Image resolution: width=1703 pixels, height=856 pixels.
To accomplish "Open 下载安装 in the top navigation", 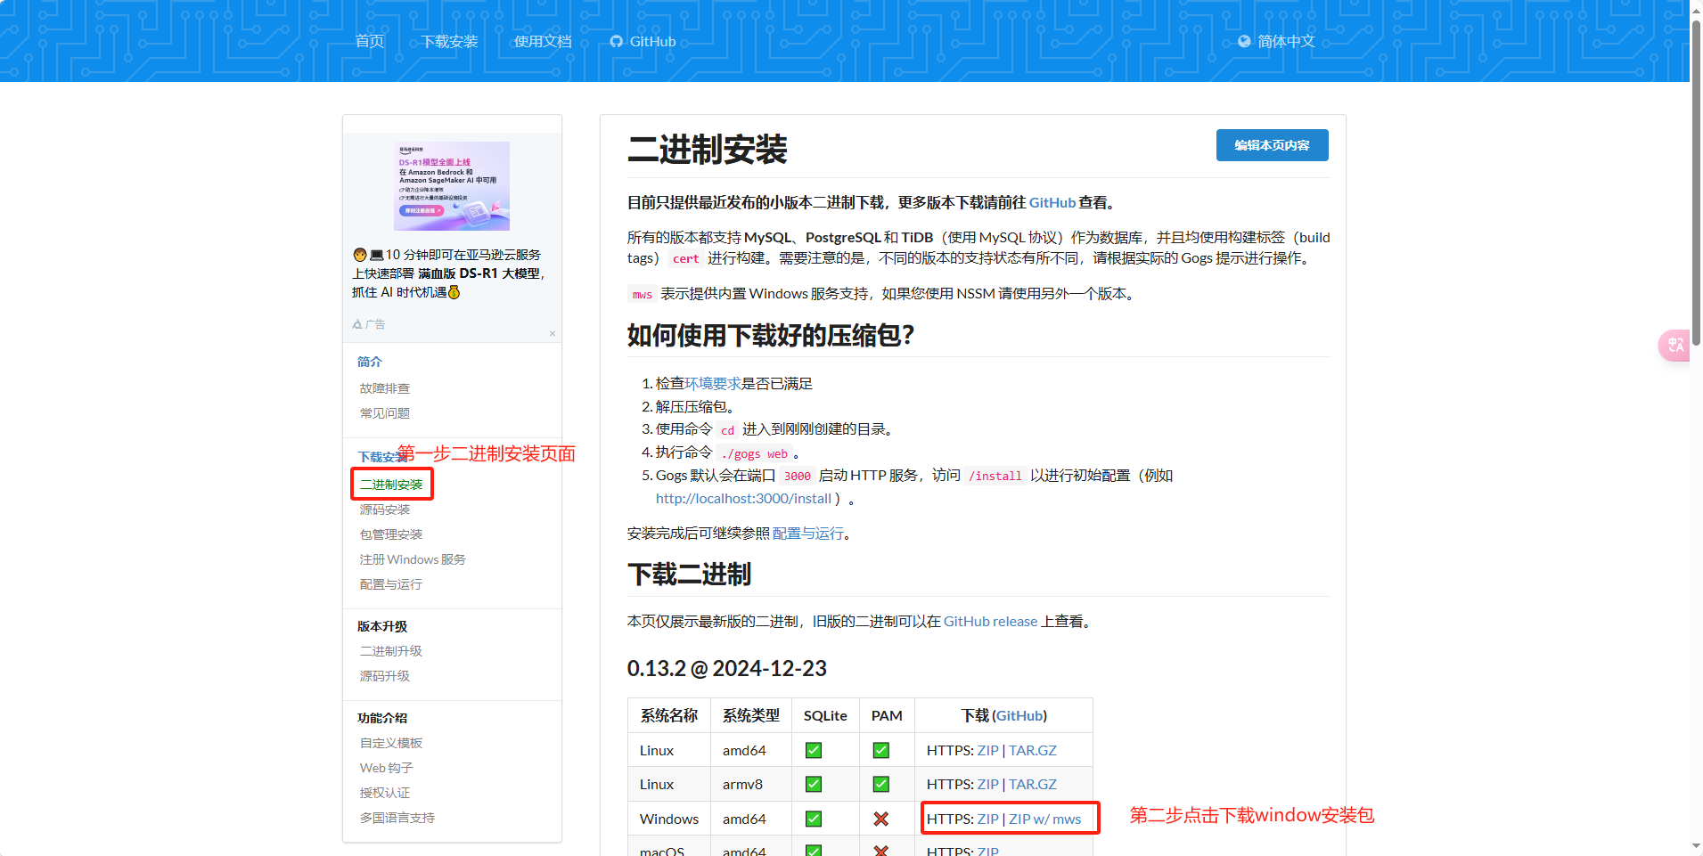I will (450, 41).
